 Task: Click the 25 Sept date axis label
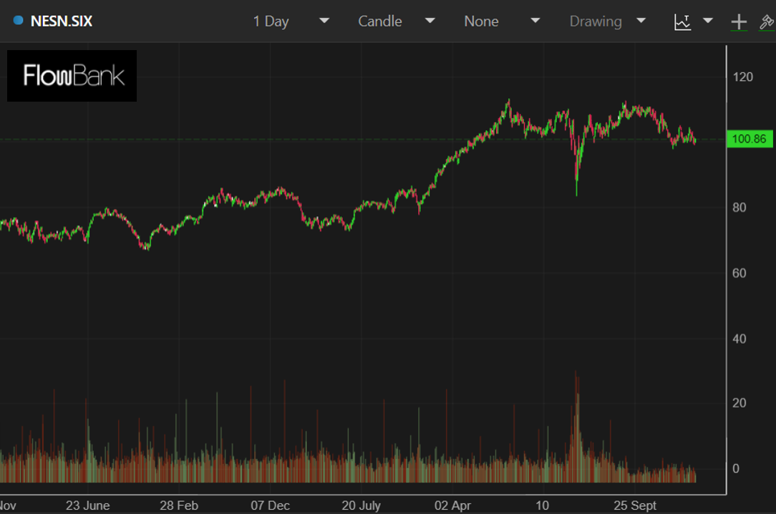[x=634, y=505]
